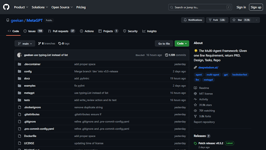Open the commits history clock icon
Viewport: 266px width, 150px height.
pyautogui.click(x=167, y=55)
